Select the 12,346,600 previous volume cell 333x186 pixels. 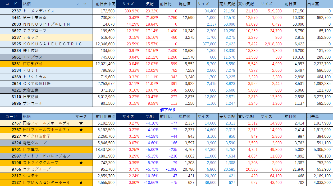104,44
